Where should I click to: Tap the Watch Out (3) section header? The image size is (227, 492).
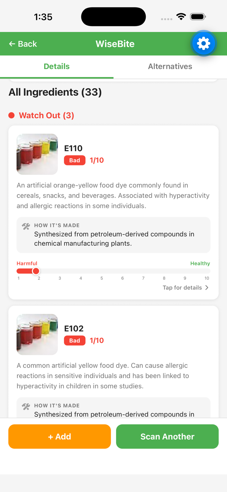[46, 115]
